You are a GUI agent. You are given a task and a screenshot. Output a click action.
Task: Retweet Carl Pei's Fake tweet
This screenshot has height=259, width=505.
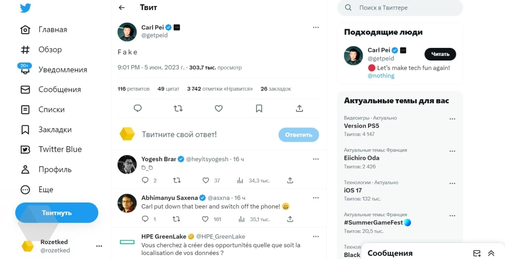tap(178, 108)
